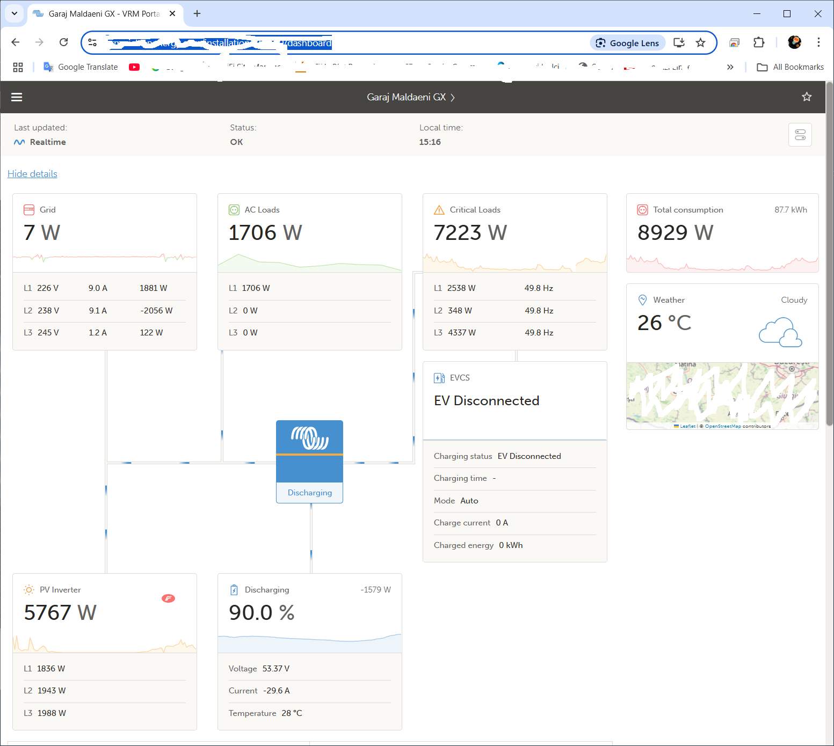This screenshot has width=834, height=746.
Task: Click the Critical Loads warning icon
Action: coord(439,210)
